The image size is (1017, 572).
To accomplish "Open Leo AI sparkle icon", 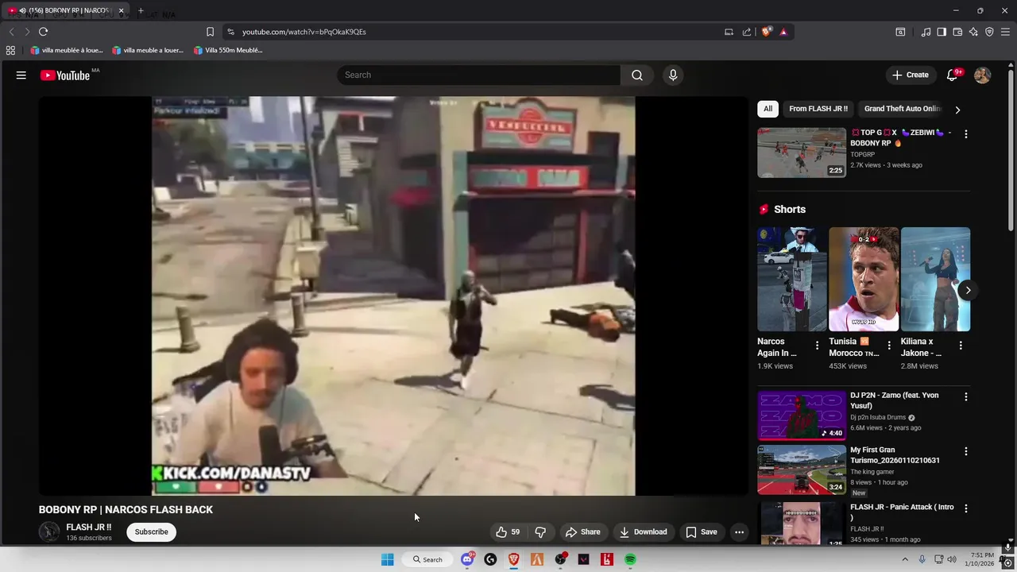I will [x=973, y=32].
